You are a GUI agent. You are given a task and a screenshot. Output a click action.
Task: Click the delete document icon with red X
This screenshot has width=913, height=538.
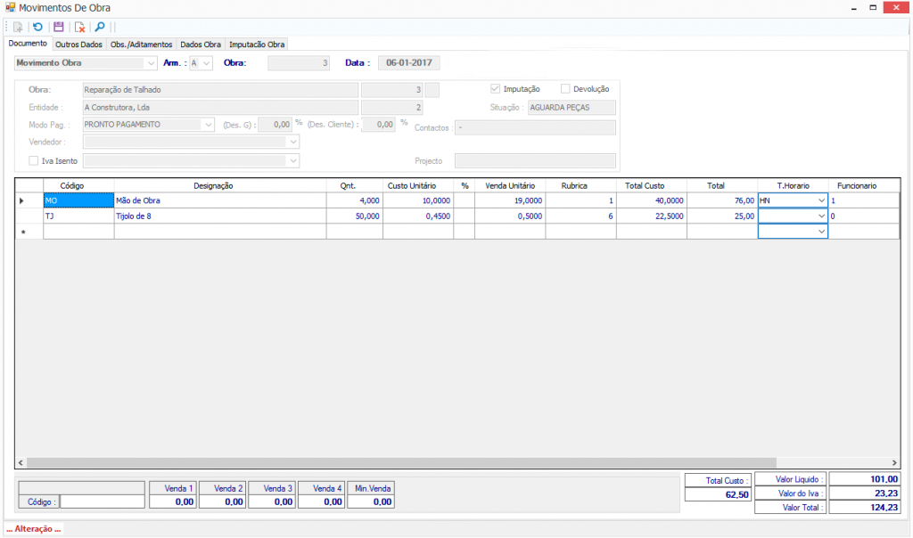(79, 28)
